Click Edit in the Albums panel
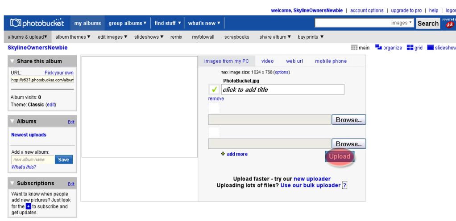This screenshot has height=221, width=456. pos(71,122)
